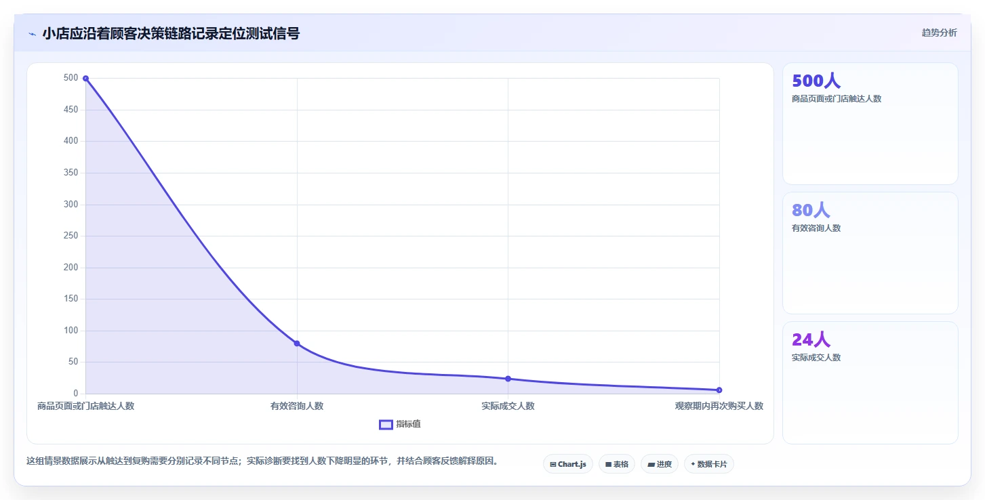Click the data point at 观察期内再次购买人数
985x500 pixels.
coord(719,390)
